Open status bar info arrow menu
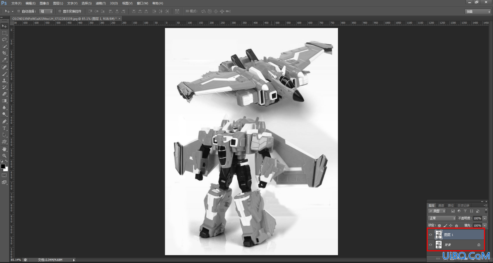493x263 pixels. [x=74, y=260]
